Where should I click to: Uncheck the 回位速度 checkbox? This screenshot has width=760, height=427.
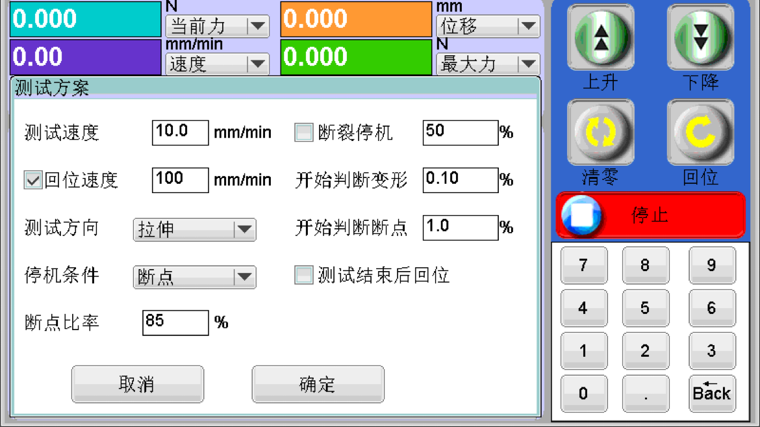click(33, 180)
